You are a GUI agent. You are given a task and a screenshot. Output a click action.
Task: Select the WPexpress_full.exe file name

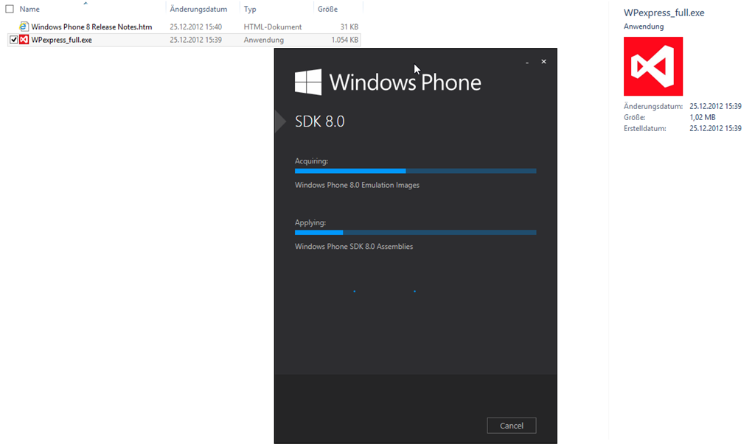[62, 40]
